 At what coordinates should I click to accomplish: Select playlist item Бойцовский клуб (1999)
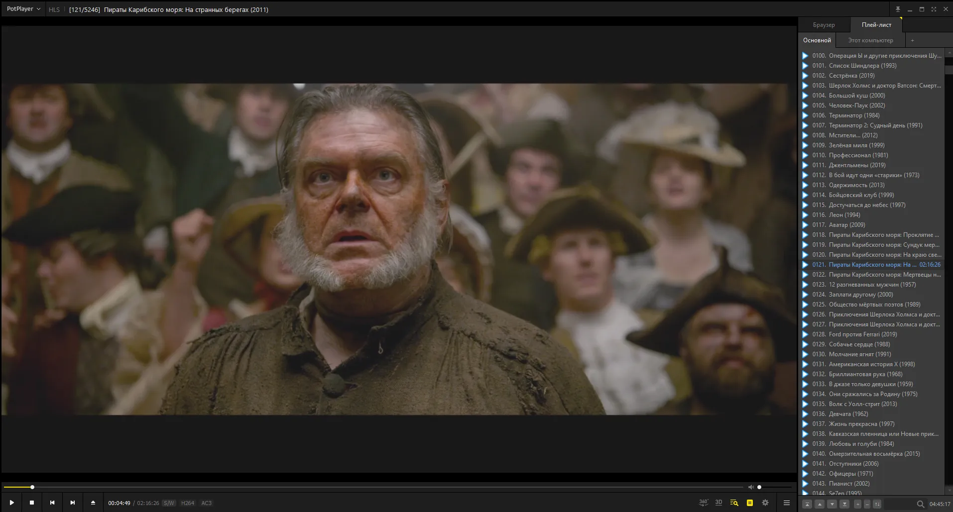click(872, 195)
